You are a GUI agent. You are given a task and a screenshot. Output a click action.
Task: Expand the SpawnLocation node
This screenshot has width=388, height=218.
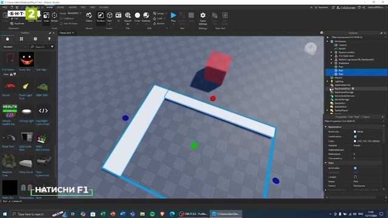tap(332, 52)
